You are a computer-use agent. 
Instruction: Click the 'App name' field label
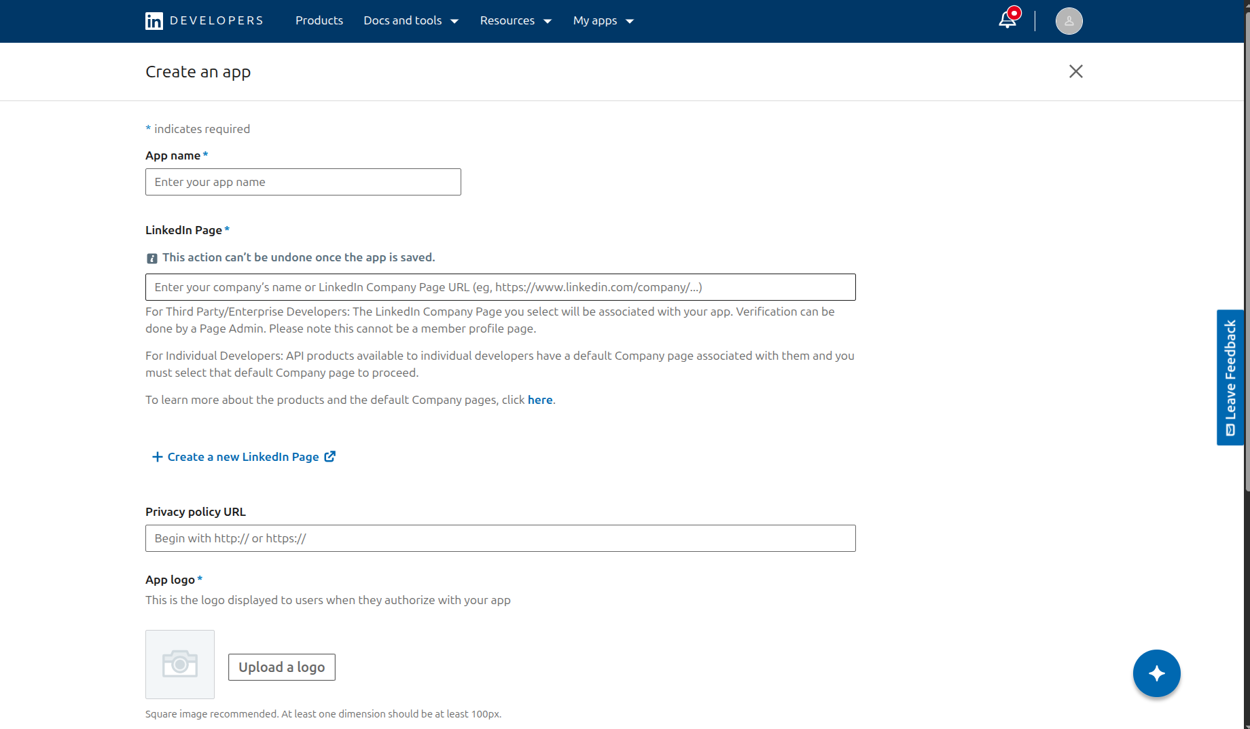pos(173,155)
